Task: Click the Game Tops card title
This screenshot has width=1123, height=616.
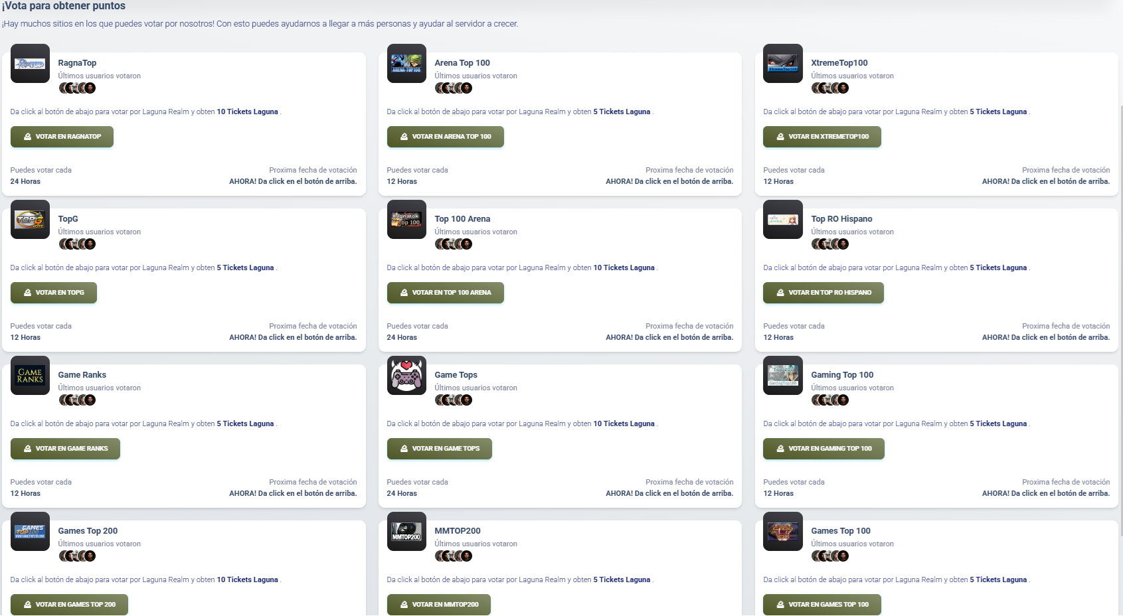Action: pos(456,375)
